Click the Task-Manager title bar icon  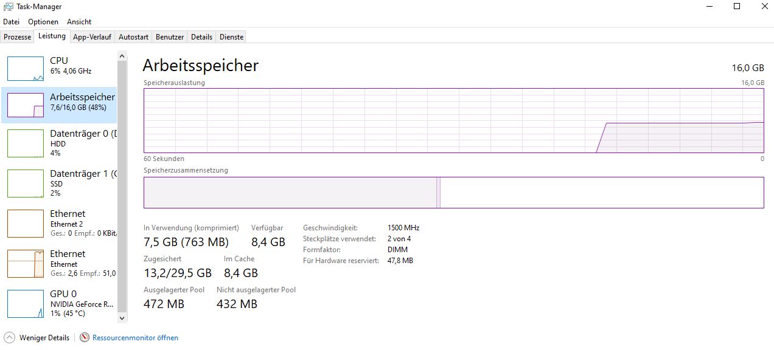point(9,6)
